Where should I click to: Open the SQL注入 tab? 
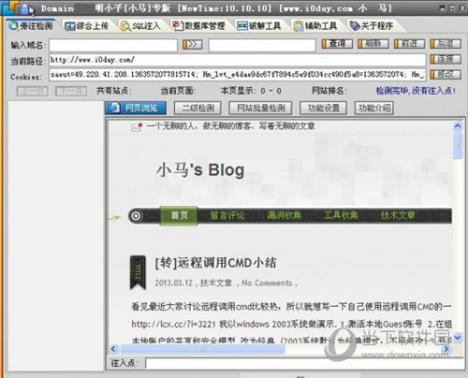140,26
